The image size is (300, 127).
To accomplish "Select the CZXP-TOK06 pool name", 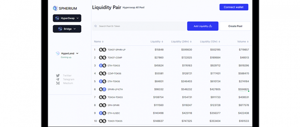I will coord(114,73).
